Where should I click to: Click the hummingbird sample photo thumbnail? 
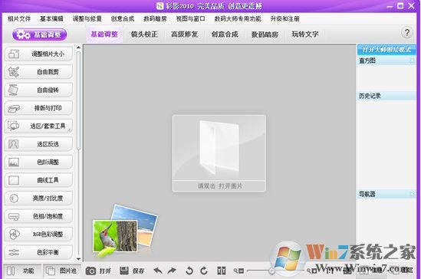tap(115, 236)
